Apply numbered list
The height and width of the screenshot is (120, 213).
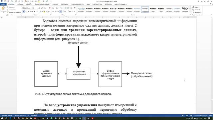pyautogui.click(x=57, y=8)
